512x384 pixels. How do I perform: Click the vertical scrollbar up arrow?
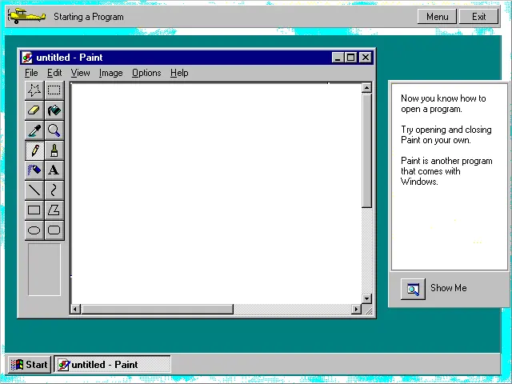[x=366, y=87]
